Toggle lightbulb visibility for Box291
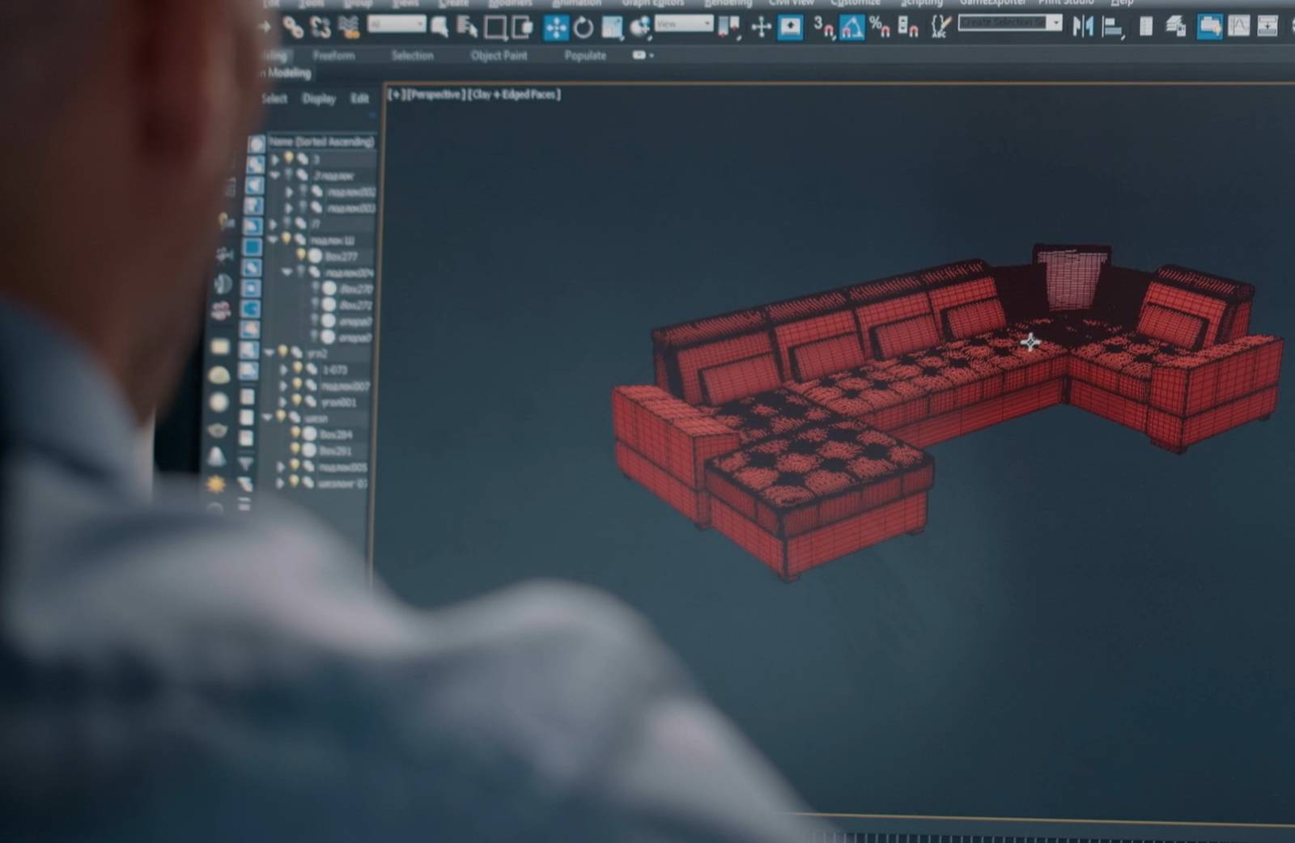 [295, 449]
